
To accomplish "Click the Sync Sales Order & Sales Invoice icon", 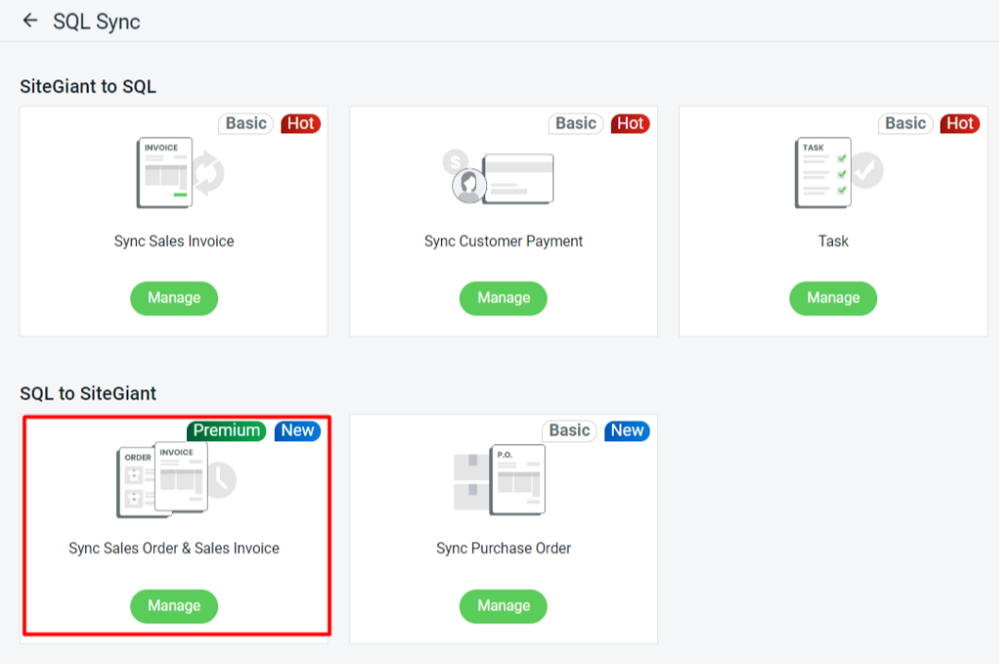I will (177, 479).
